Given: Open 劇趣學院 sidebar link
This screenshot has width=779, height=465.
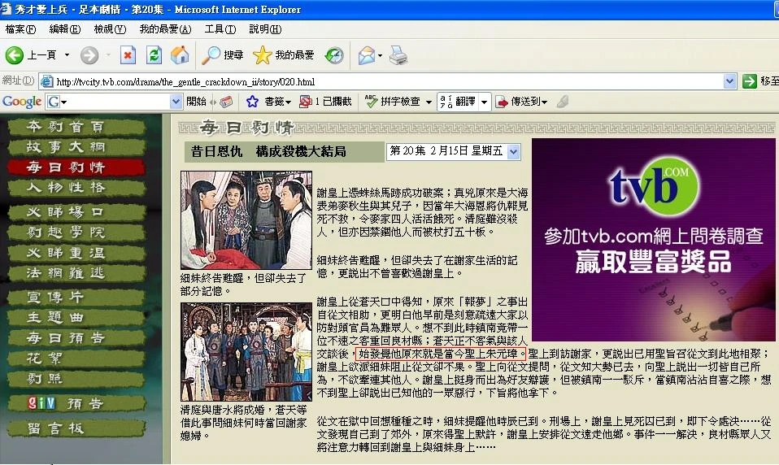Looking at the screenshot, I should tap(76, 232).
